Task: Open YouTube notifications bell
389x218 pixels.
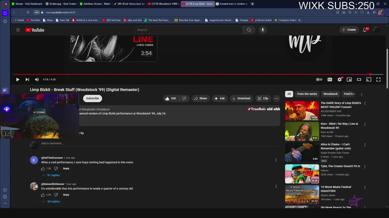Action: pos(365,30)
